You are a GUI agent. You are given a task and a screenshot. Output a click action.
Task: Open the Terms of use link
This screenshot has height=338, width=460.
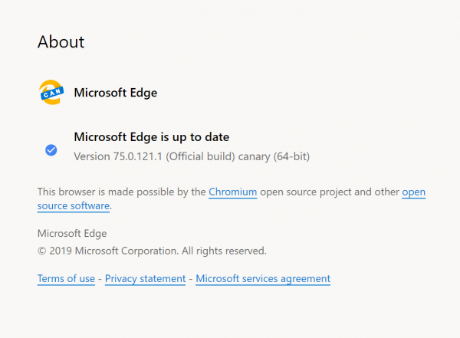pyautogui.click(x=66, y=278)
